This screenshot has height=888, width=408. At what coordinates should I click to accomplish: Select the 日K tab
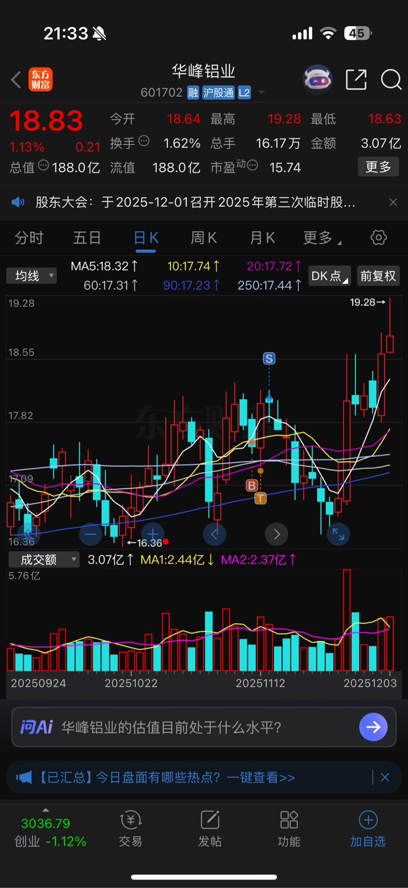[x=146, y=238]
